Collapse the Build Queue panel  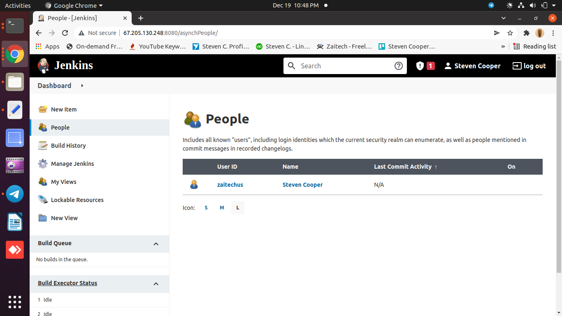click(x=156, y=244)
